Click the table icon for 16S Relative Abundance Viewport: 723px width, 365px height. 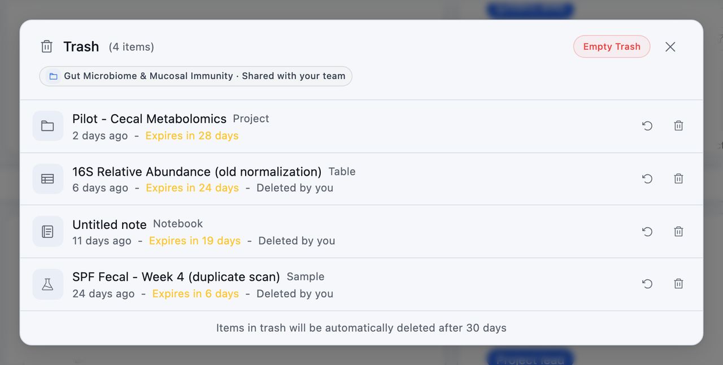pos(48,179)
